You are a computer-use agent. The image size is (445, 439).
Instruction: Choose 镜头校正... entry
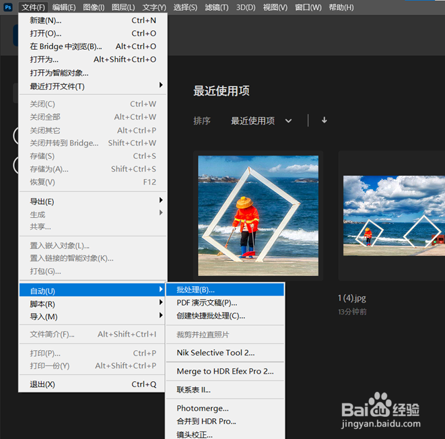(225, 434)
